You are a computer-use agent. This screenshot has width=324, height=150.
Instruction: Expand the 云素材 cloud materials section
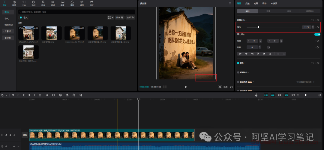(x=7, y=31)
